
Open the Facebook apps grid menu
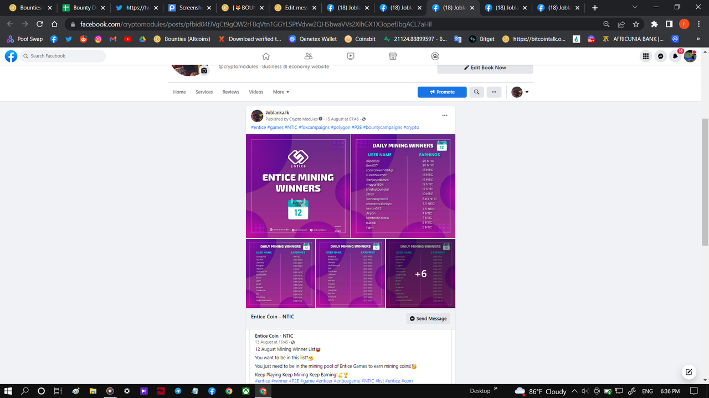(646, 56)
